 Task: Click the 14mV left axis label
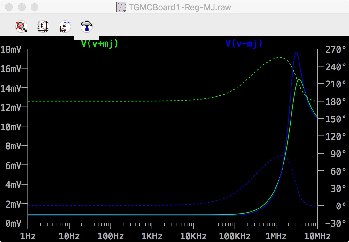coord(11,88)
